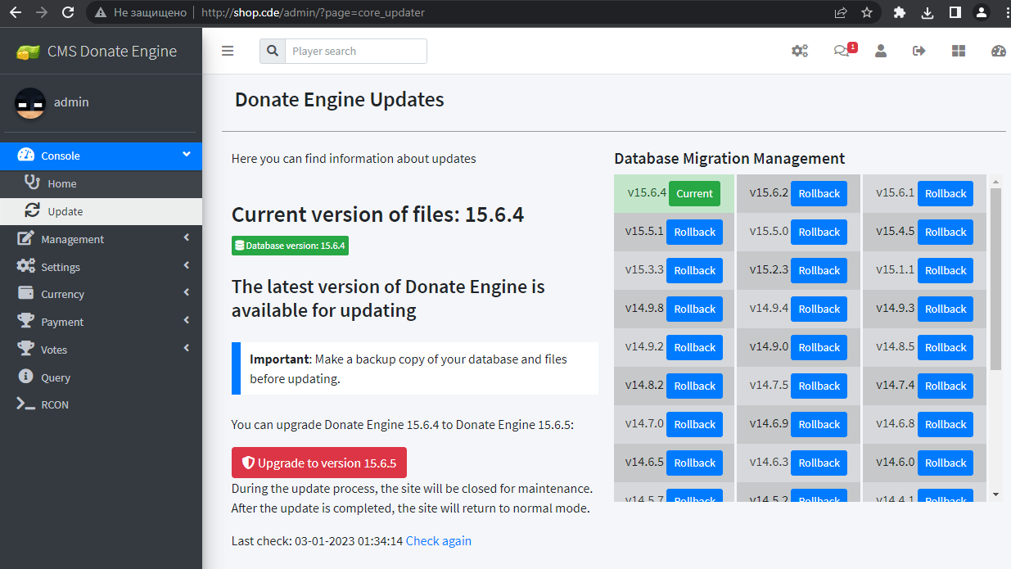Open the Query sidebar item
Image resolution: width=1011 pixels, height=569 pixels.
pos(56,377)
